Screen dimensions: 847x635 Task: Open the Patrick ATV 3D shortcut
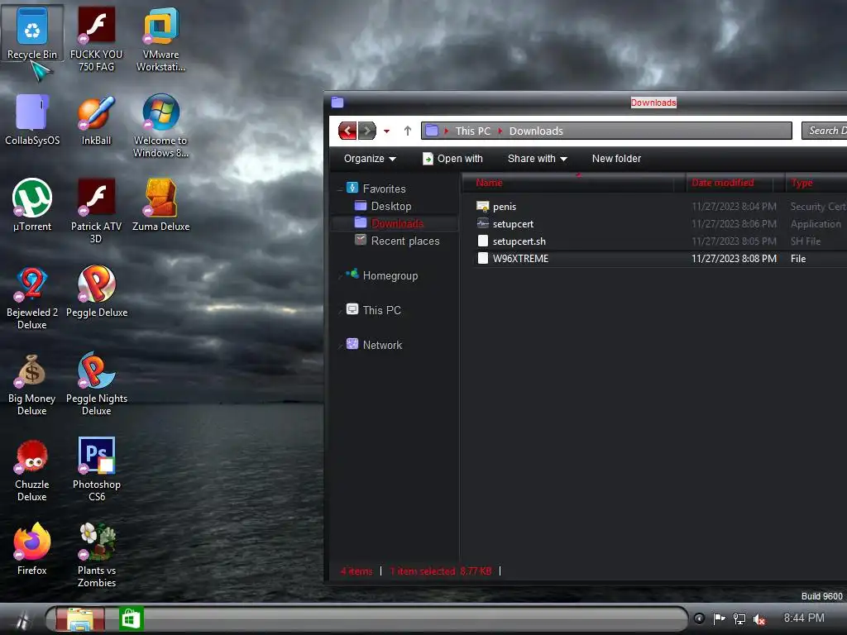click(x=96, y=212)
